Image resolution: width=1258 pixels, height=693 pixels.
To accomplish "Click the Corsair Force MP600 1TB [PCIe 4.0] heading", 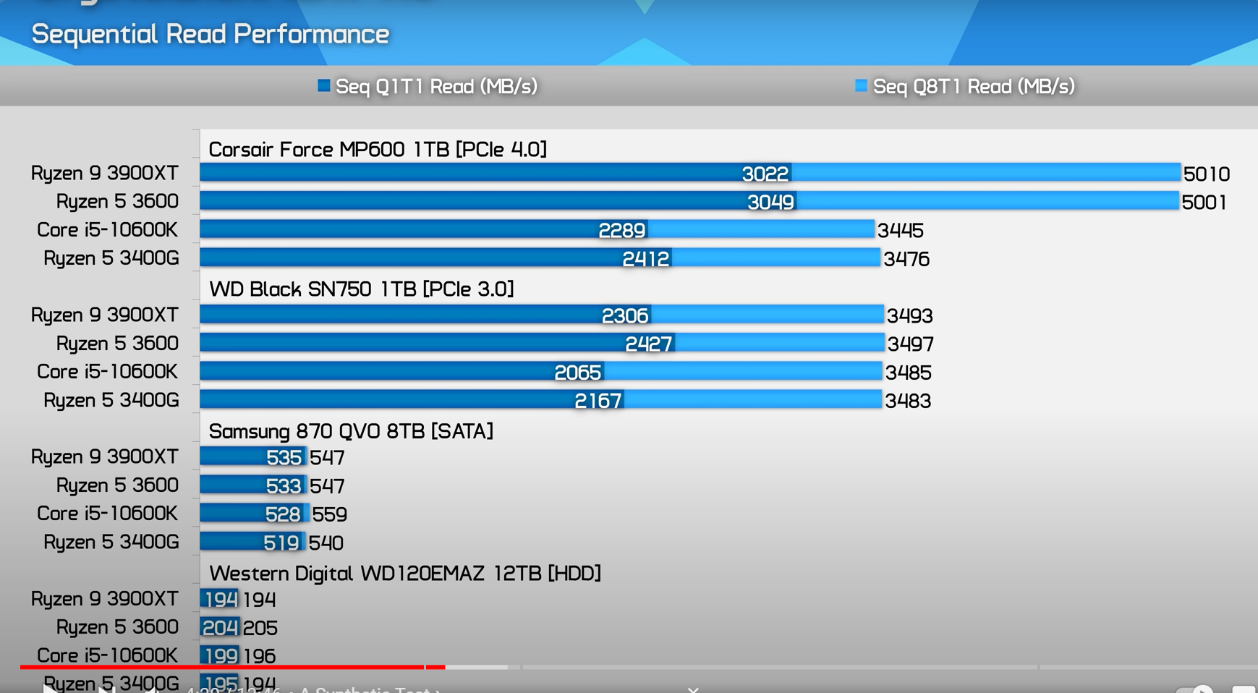I will (x=378, y=150).
